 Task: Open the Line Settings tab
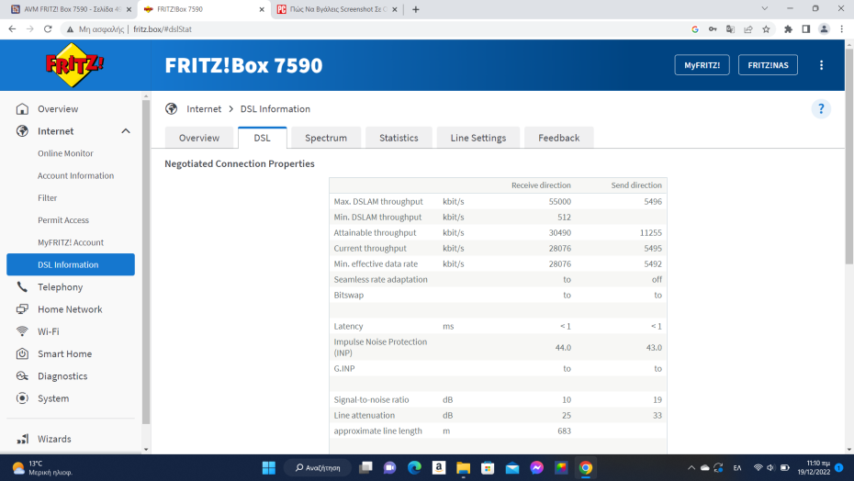tap(478, 138)
